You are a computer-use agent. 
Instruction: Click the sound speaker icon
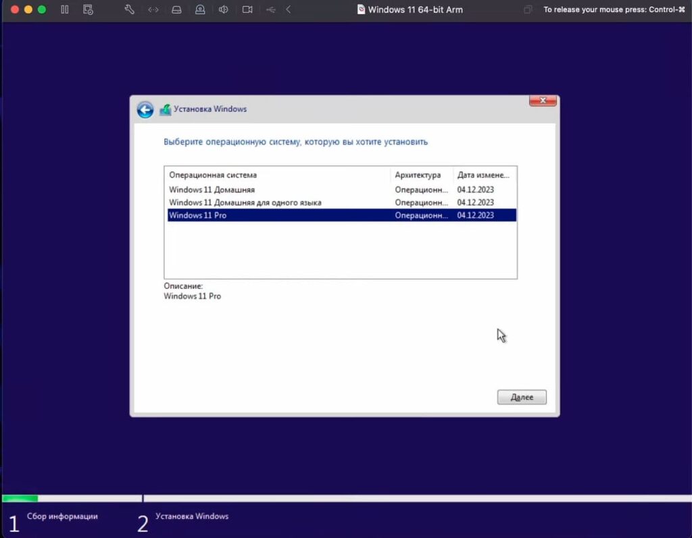224,9
